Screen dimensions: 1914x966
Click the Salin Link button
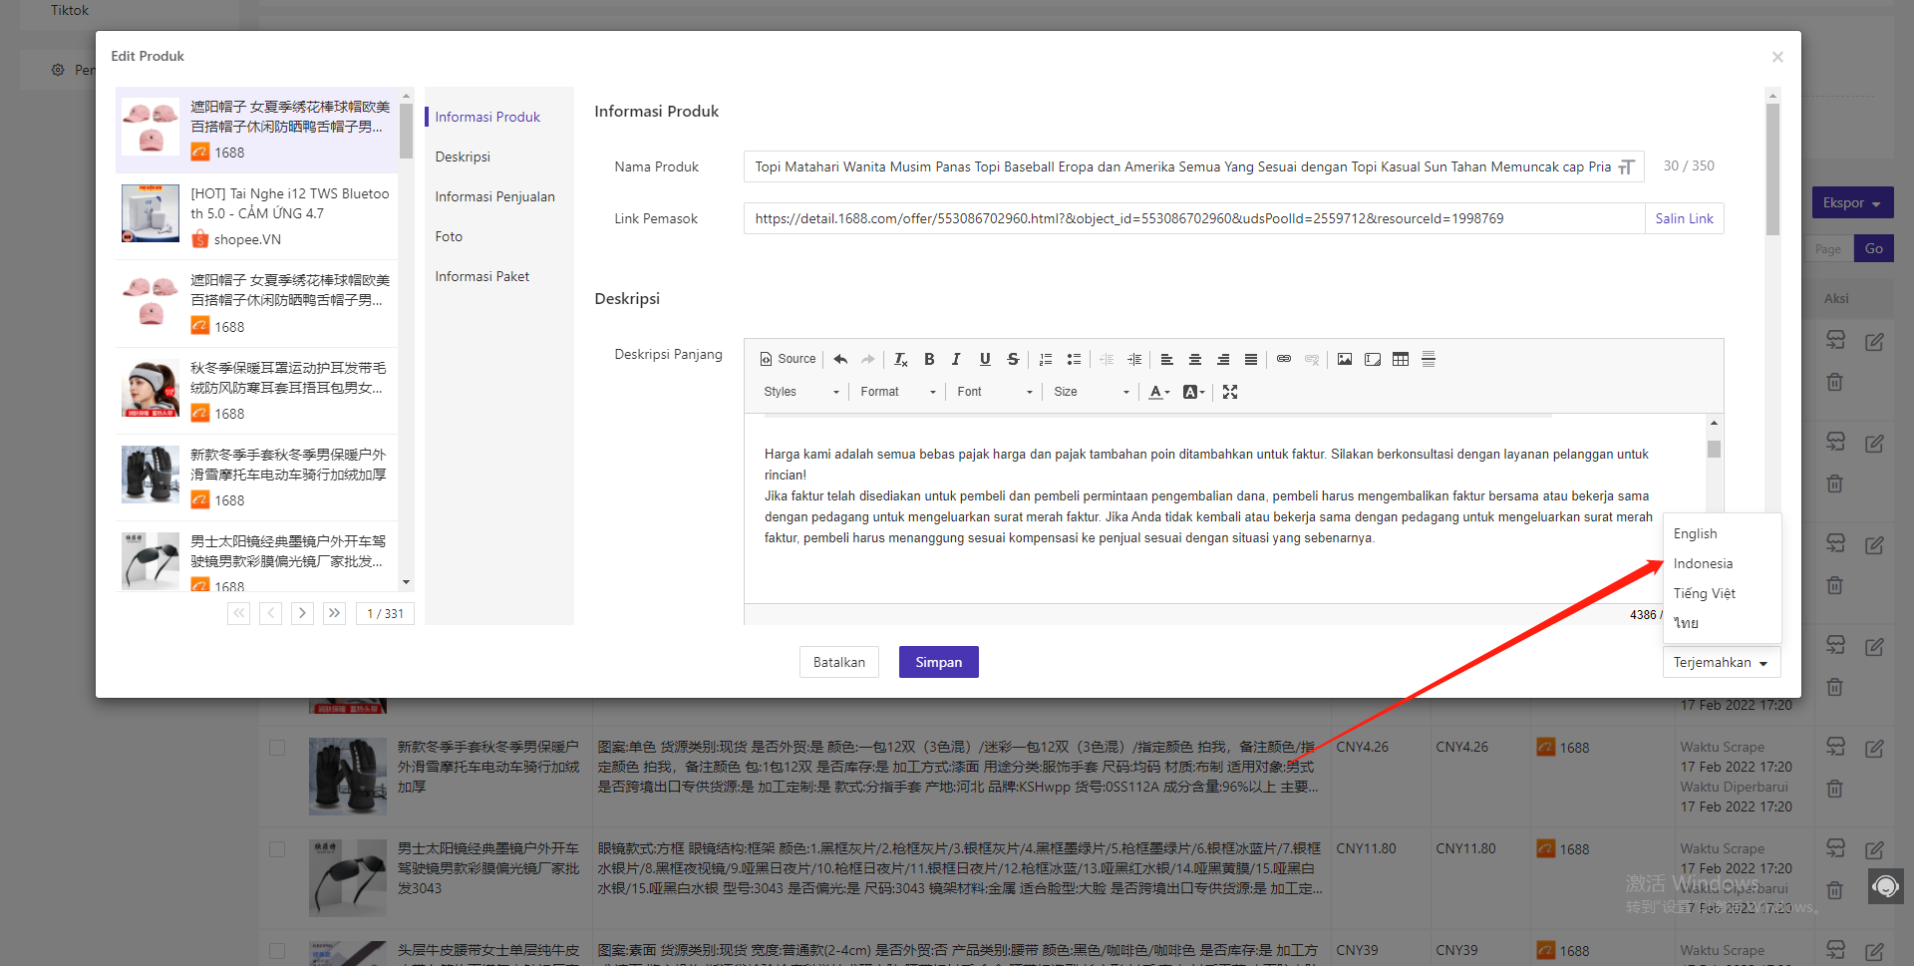[1684, 218]
